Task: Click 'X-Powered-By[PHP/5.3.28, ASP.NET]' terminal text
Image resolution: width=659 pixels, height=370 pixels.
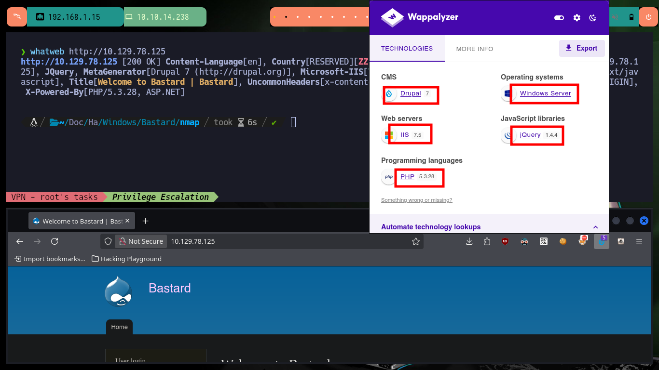Action: 105,92
